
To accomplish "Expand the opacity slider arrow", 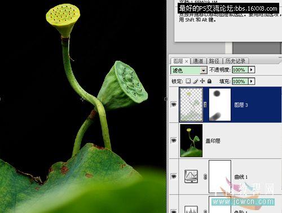I will click(x=252, y=70).
